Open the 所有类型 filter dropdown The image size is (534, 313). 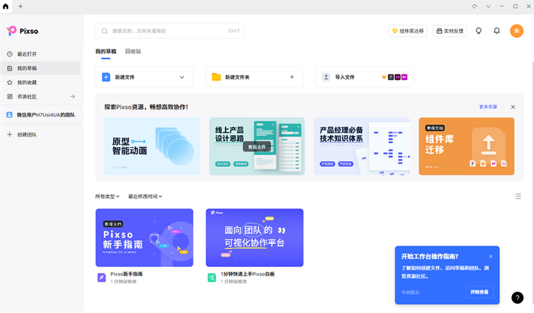click(x=107, y=196)
